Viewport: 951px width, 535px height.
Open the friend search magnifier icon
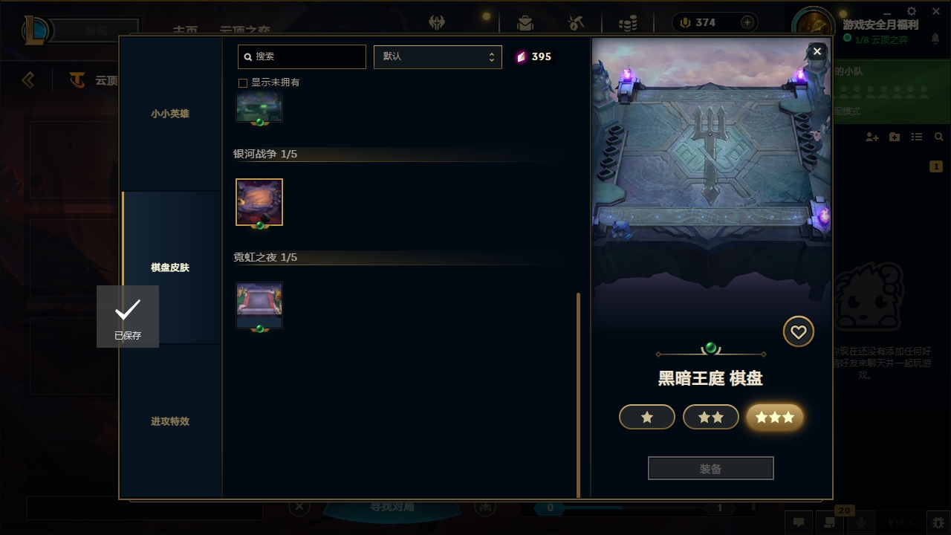tap(939, 137)
